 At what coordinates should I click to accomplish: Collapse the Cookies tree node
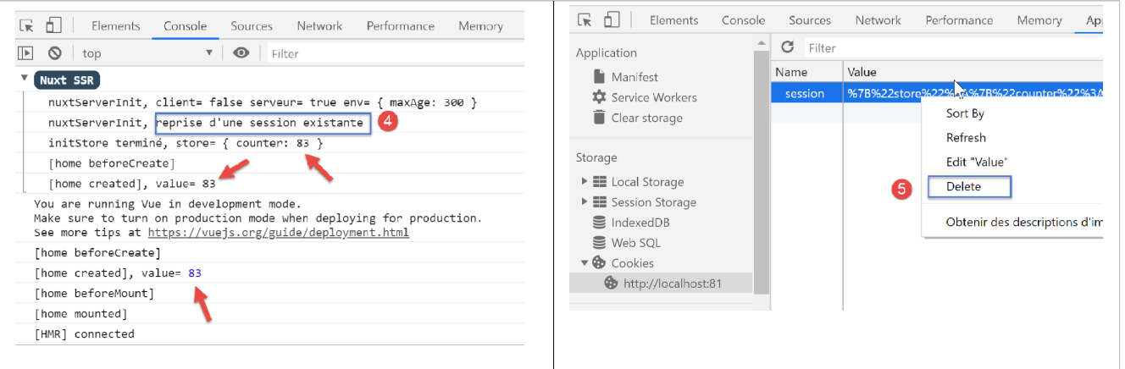click(584, 263)
